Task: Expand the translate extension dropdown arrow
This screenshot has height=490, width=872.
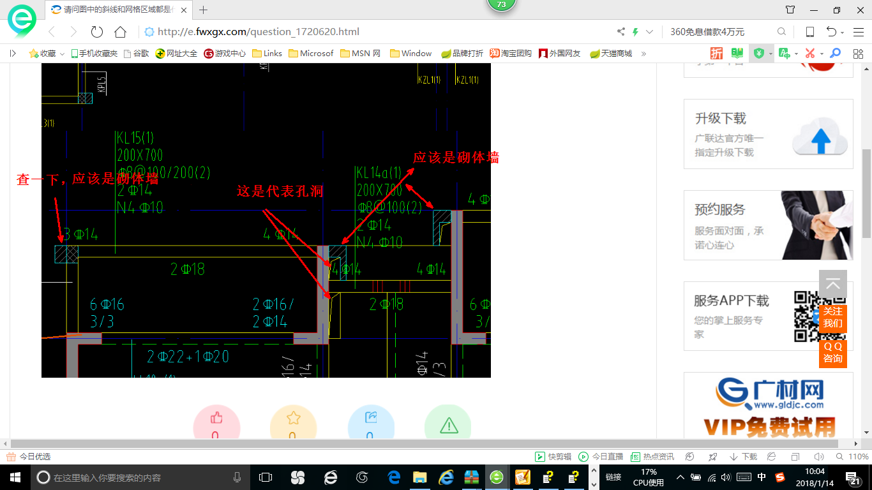Action: point(796,54)
